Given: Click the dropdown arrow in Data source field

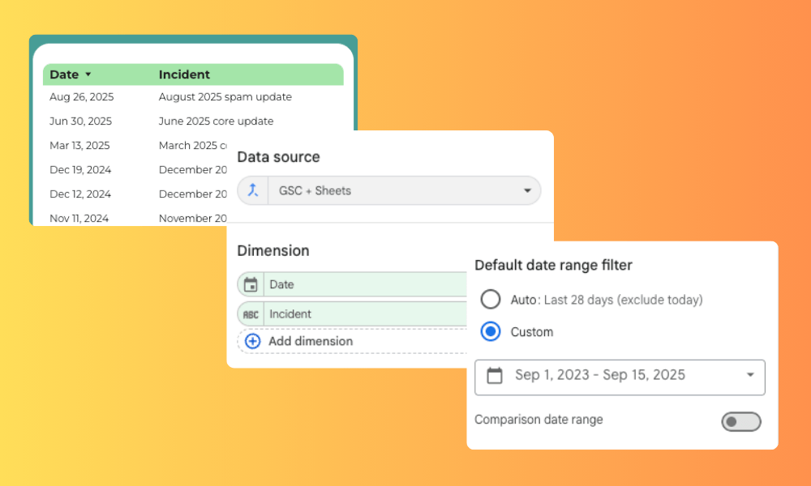Looking at the screenshot, I should [527, 191].
